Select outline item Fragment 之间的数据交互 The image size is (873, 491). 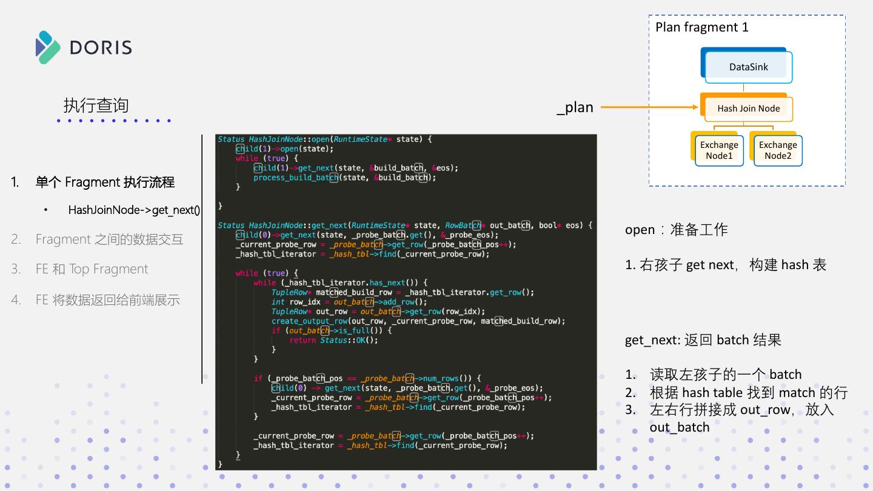click(x=109, y=239)
